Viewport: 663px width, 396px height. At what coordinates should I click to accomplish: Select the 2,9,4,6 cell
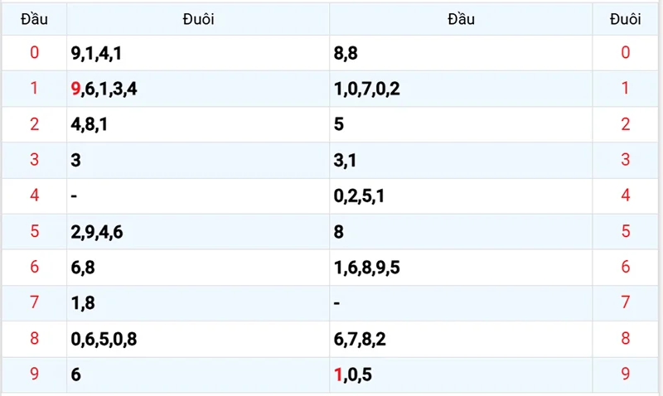98,232
